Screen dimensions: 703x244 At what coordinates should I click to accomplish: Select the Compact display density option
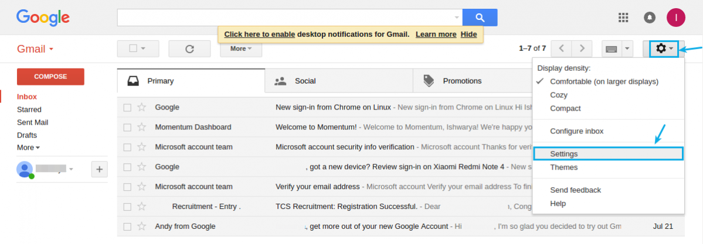[565, 108]
